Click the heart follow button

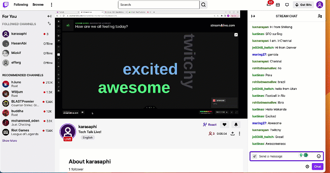click(x=224, y=125)
